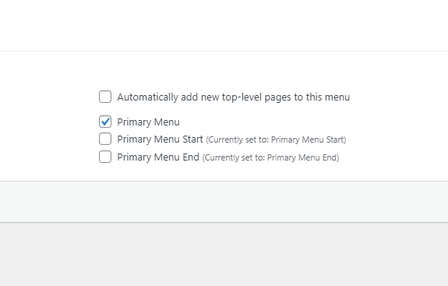Uncheck the Primary Menu checkbox
Image resolution: width=448 pixels, height=286 pixels.
coord(105,122)
